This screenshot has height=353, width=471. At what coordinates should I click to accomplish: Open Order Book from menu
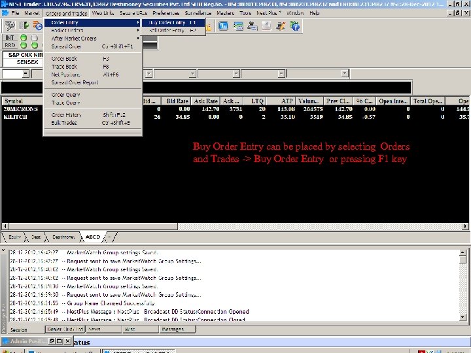coord(92,59)
